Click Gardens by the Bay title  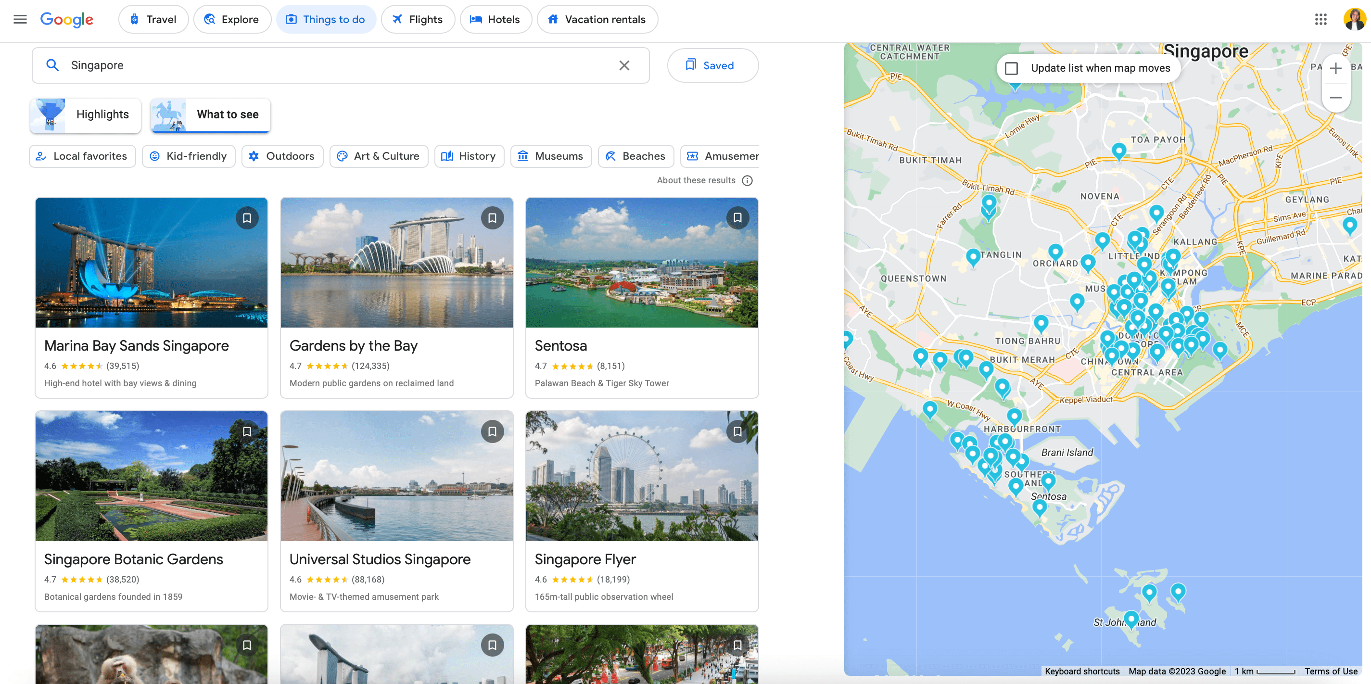pyautogui.click(x=354, y=346)
